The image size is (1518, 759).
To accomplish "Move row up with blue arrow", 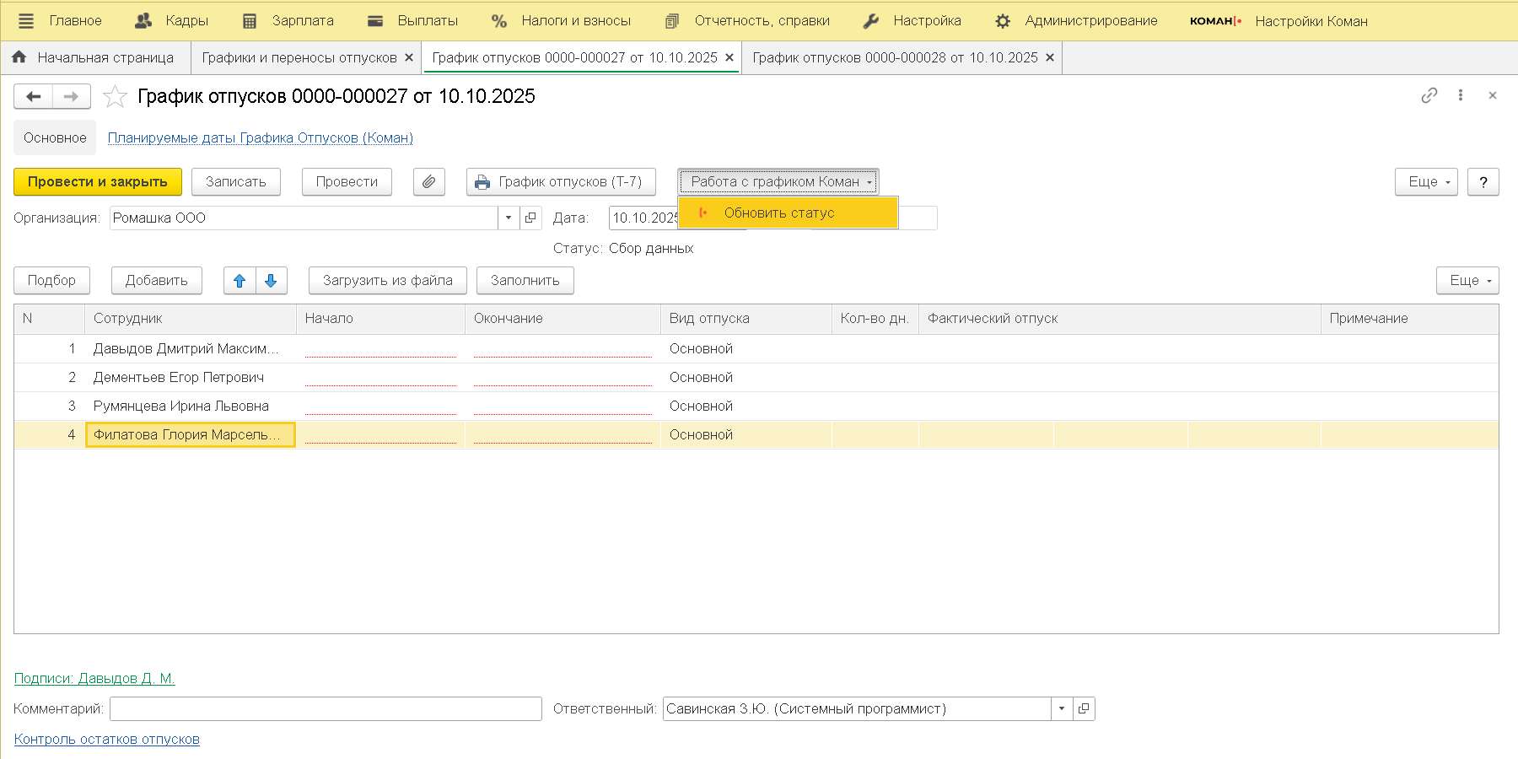I will tap(240, 281).
